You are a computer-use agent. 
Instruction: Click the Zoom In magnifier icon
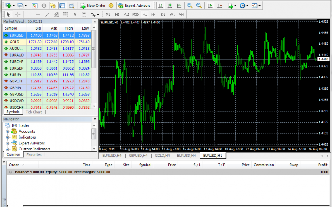pos(189,6)
